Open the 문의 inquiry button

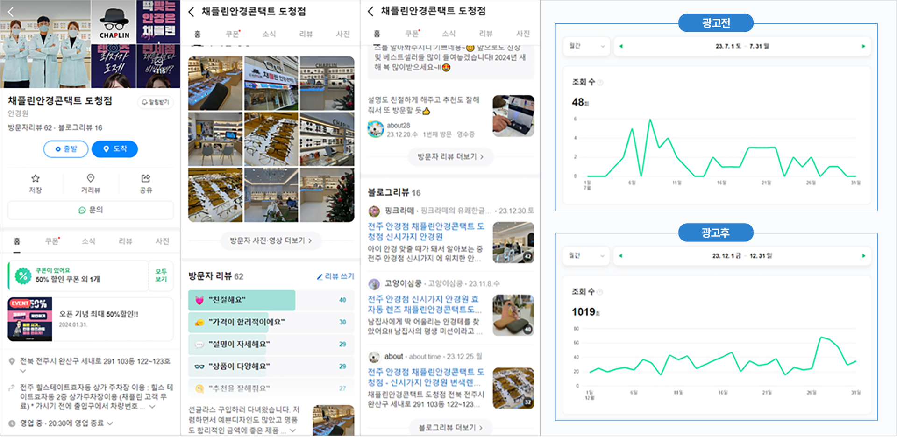91,210
